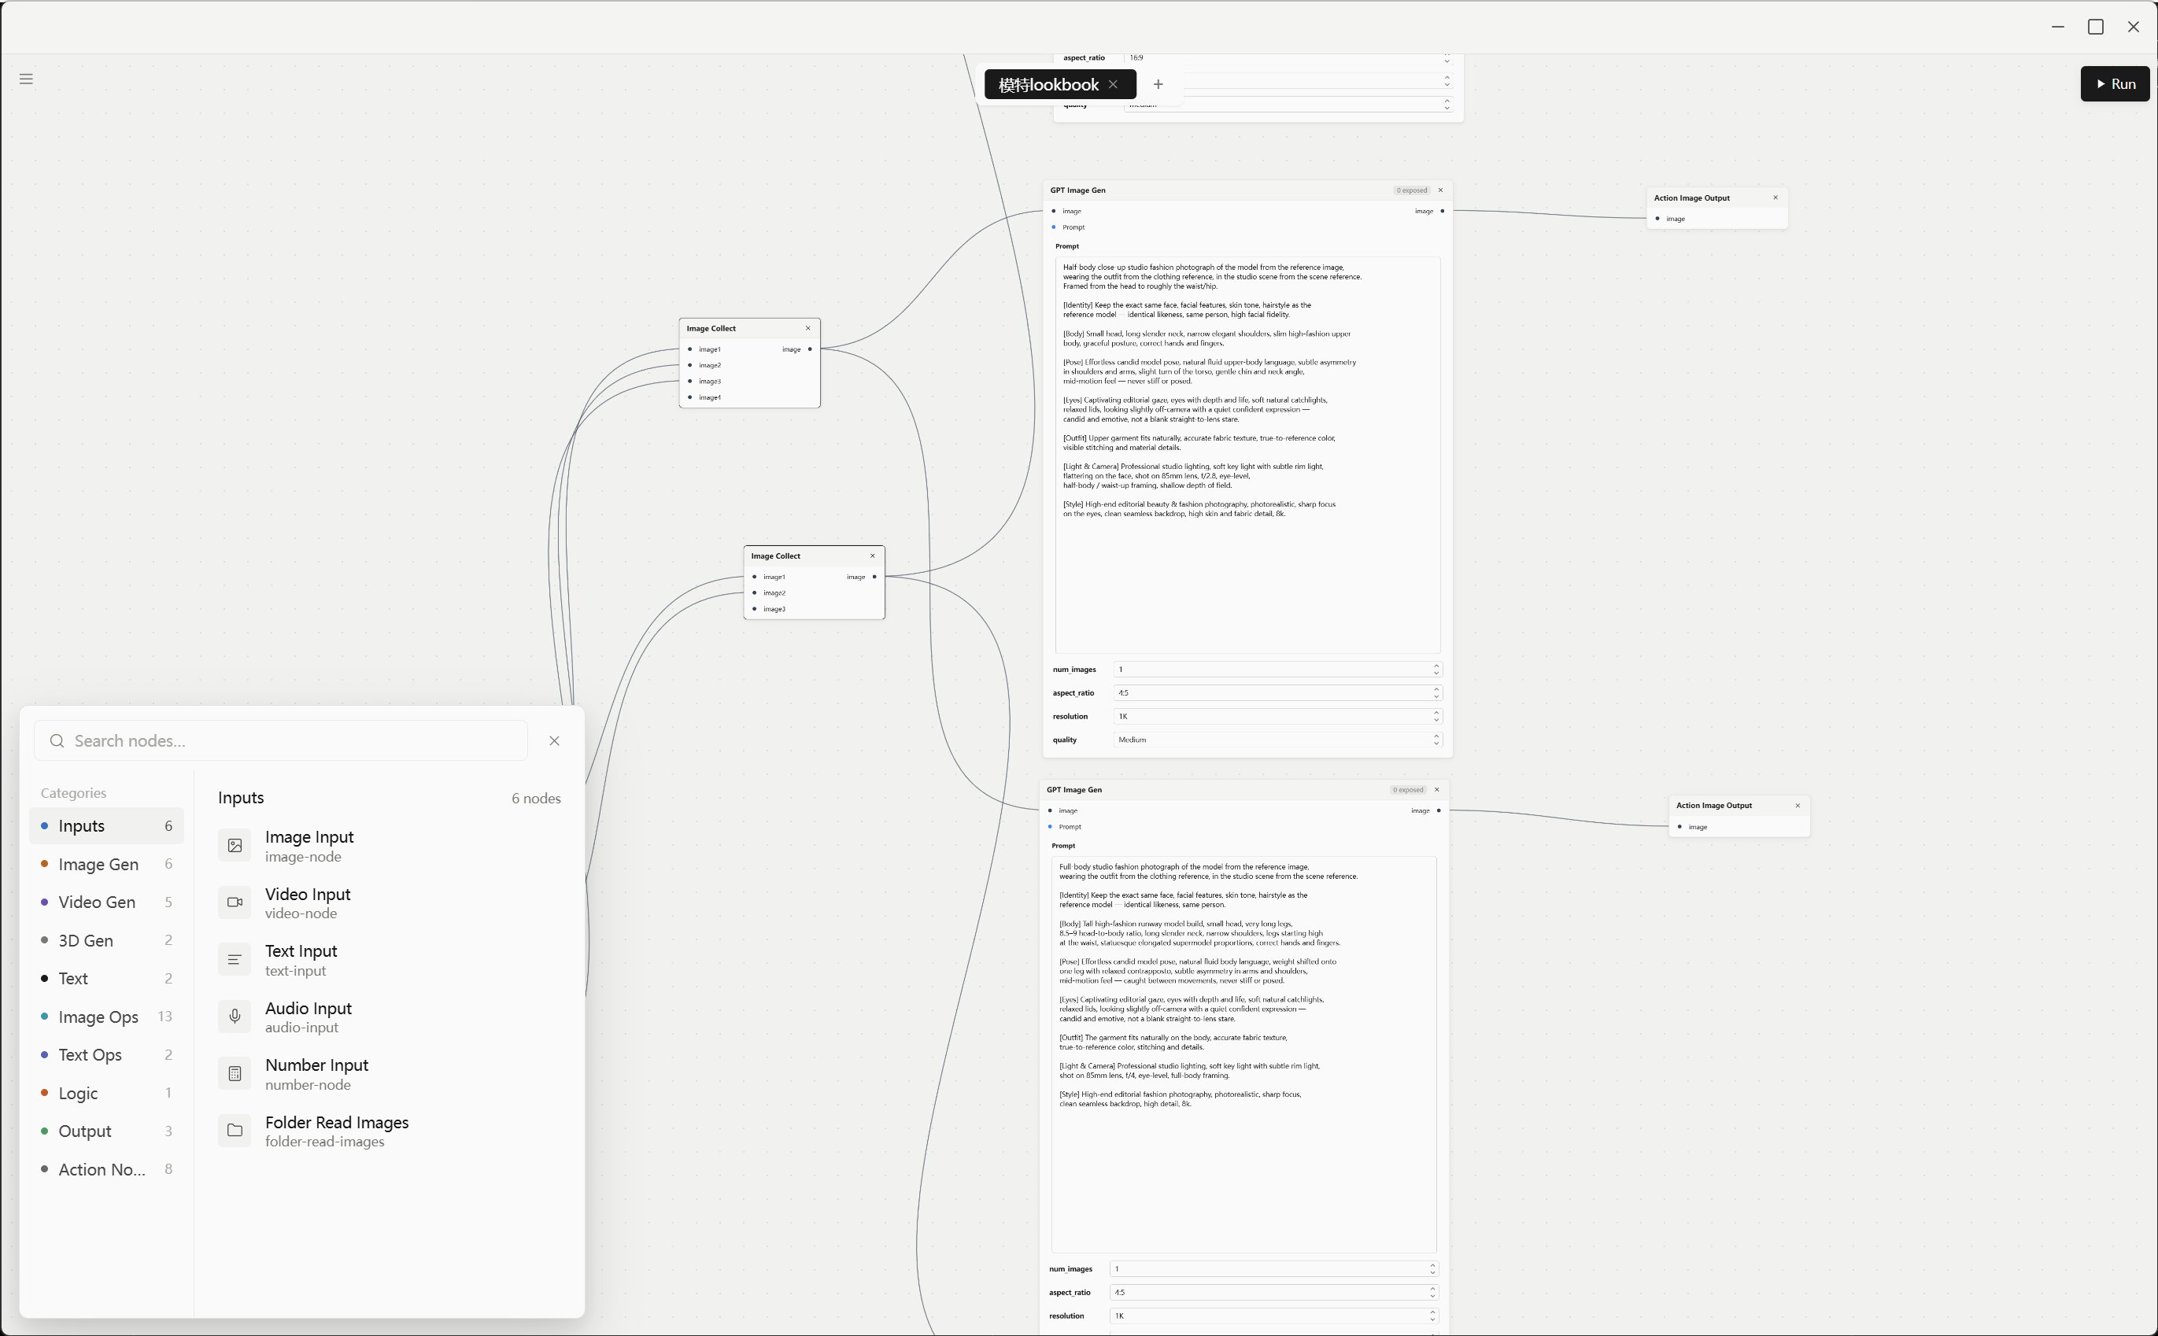
Task: Delete the upper Image Collect node
Action: 807,328
